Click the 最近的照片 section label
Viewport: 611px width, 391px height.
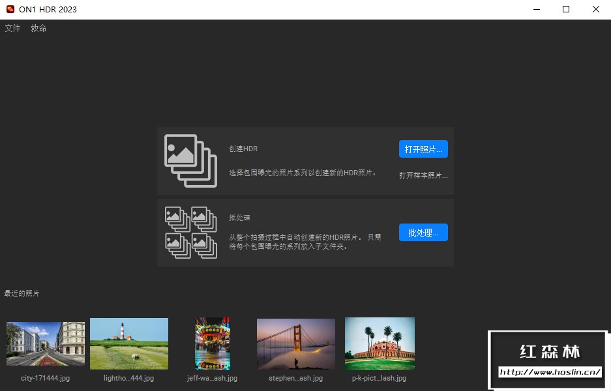click(21, 293)
